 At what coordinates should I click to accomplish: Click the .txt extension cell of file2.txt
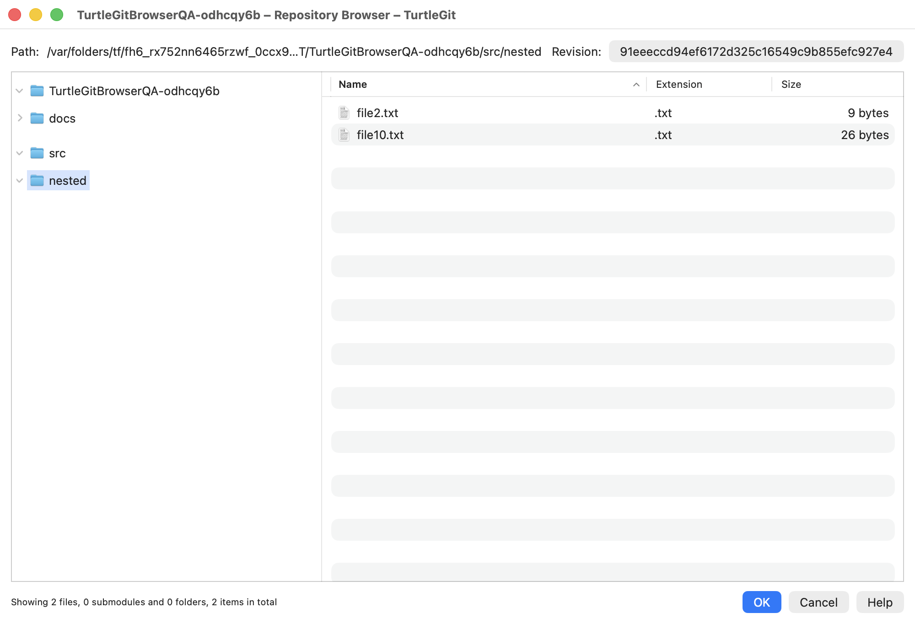coord(663,113)
